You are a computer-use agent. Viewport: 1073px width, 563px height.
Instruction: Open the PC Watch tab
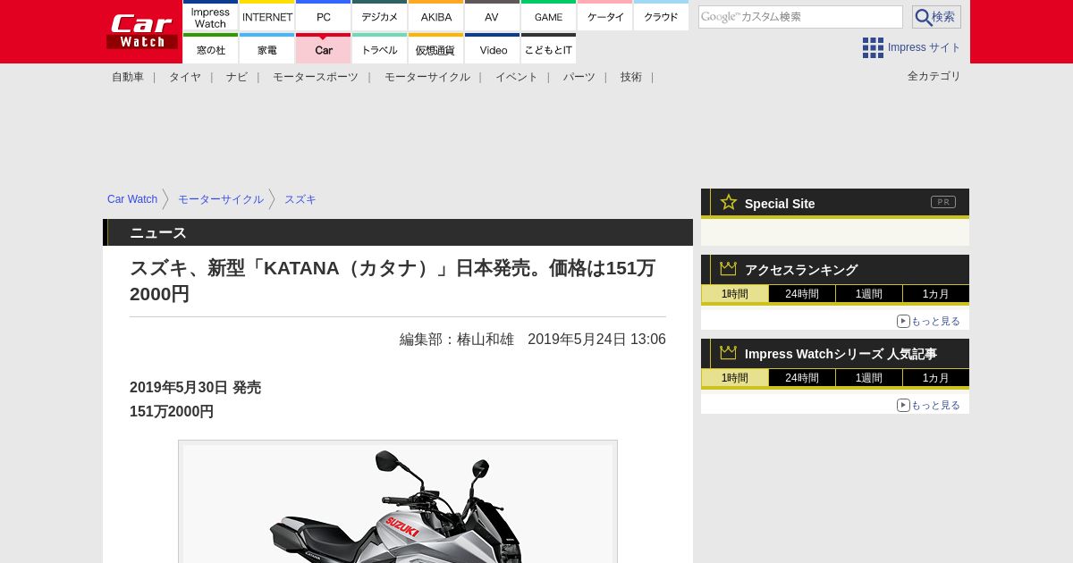(323, 16)
